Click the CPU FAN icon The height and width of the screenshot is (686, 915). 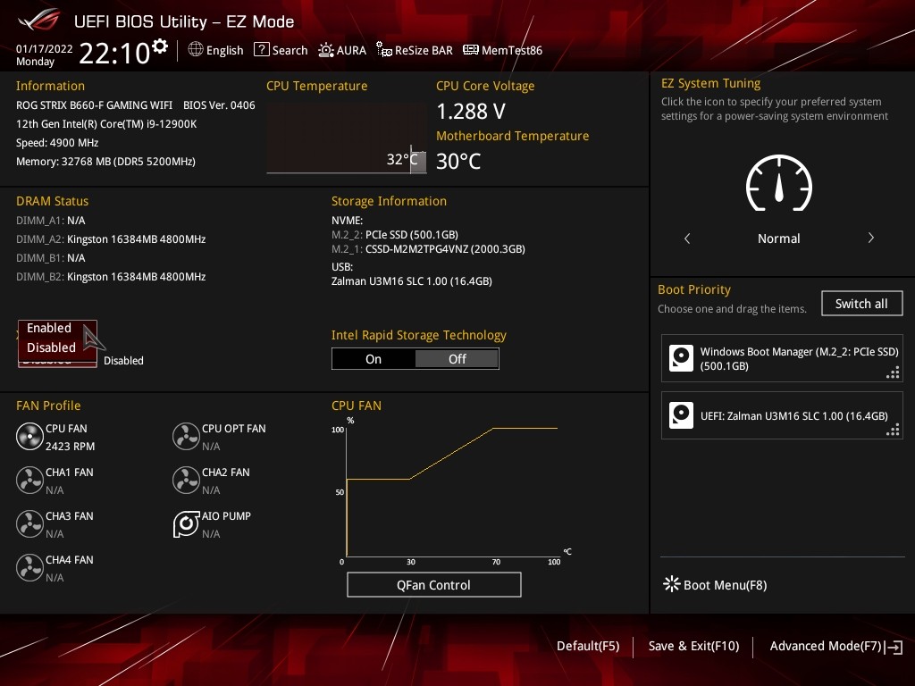(29, 437)
